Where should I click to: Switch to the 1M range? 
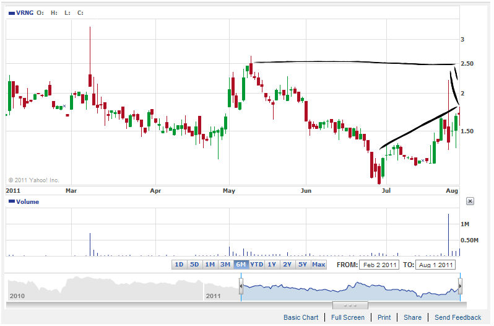pyautogui.click(x=210, y=265)
